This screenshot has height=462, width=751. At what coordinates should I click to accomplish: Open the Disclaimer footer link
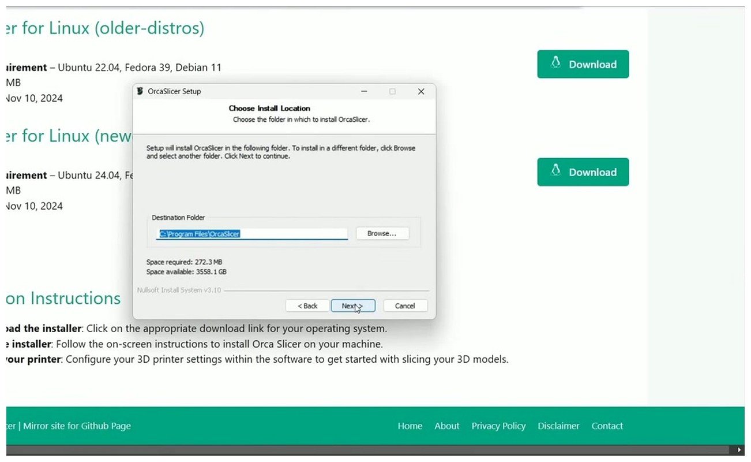click(558, 426)
